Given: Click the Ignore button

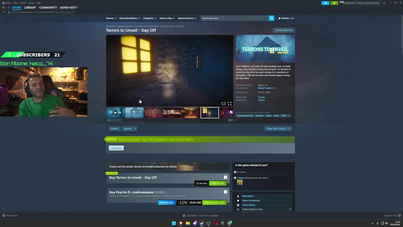Looking at the screenshot, I should (128, 129).
